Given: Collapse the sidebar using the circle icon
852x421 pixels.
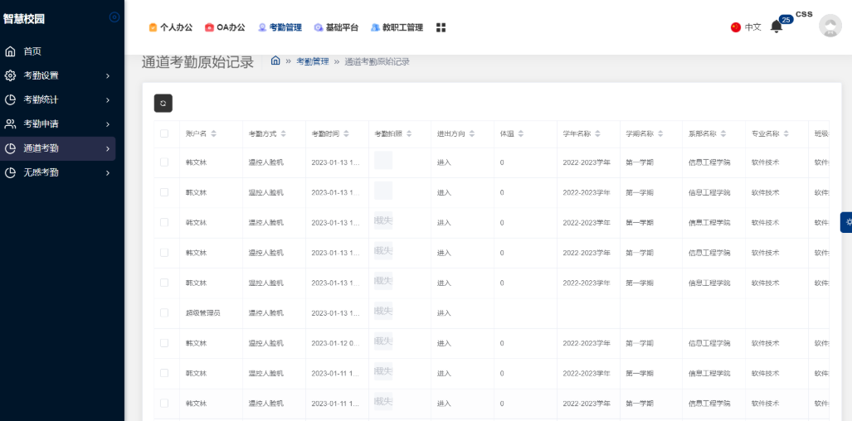Looking at the screenshot, I should (x=114, y=17).
